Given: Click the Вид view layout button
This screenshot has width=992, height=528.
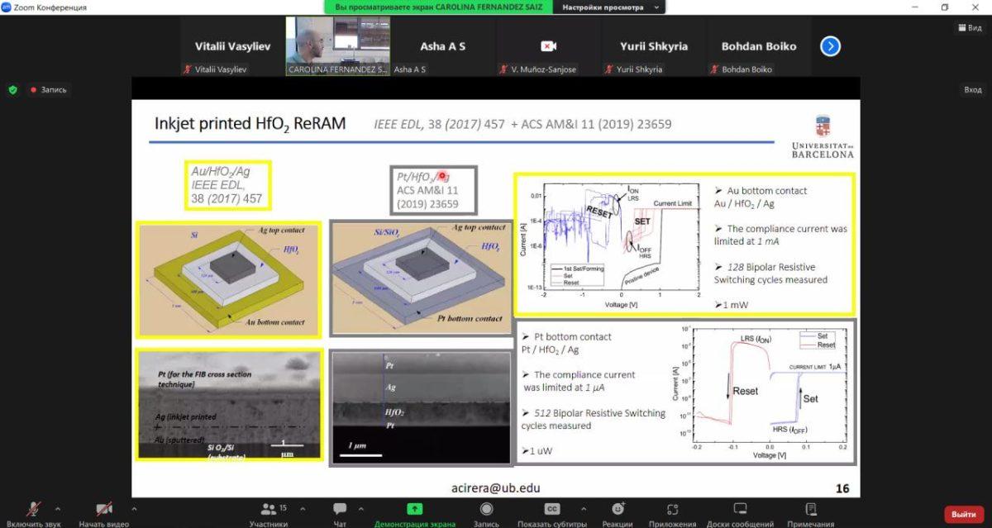Looking at the screenshot, I should (x=969, y=27).
